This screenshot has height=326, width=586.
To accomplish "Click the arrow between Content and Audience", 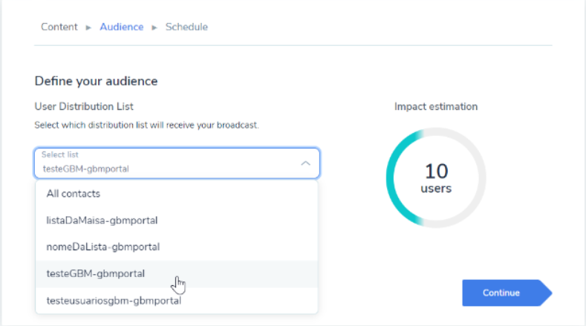I will [88, 27].
